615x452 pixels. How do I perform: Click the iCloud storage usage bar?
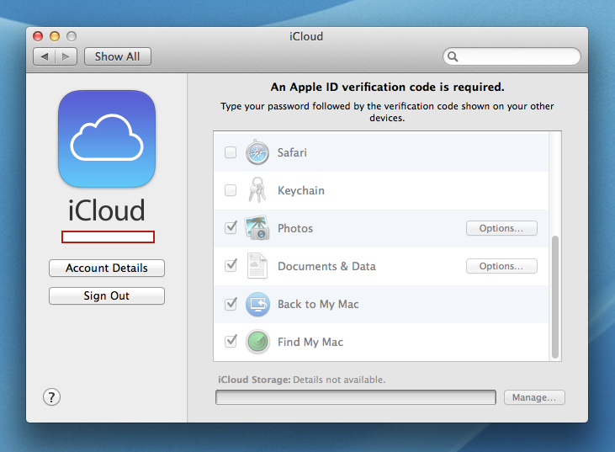[x=355, y=397]
